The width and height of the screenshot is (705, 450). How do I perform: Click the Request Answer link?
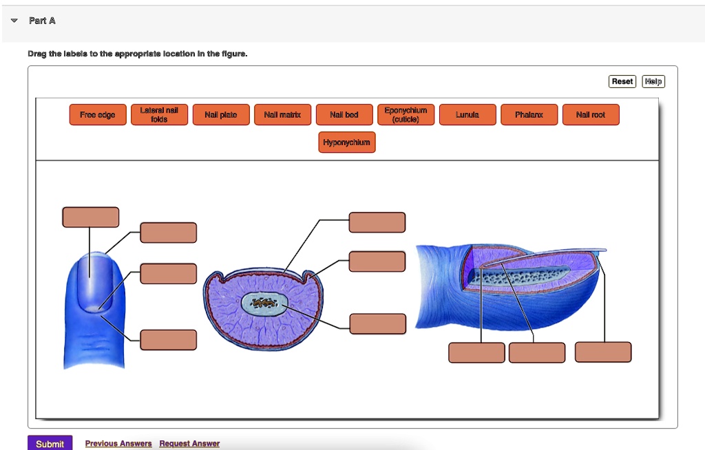(x=189, y=443)
